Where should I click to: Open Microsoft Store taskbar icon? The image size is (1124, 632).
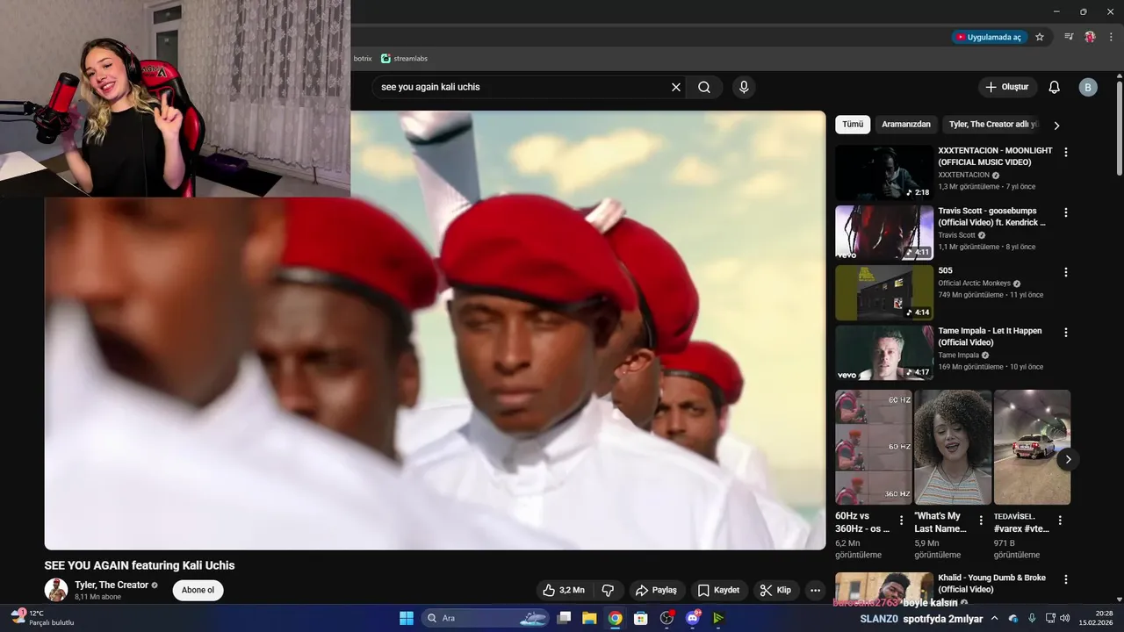640,618
